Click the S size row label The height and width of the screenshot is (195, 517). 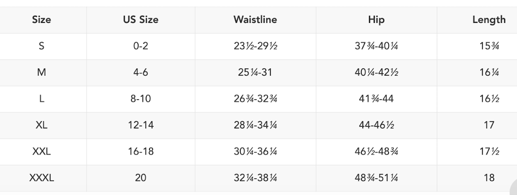[x=41, y=47]
